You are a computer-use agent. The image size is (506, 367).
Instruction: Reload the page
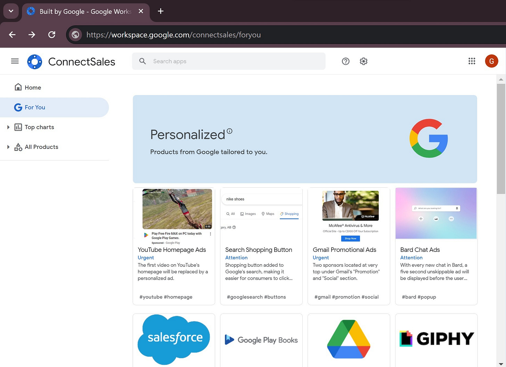click(52, 35)
